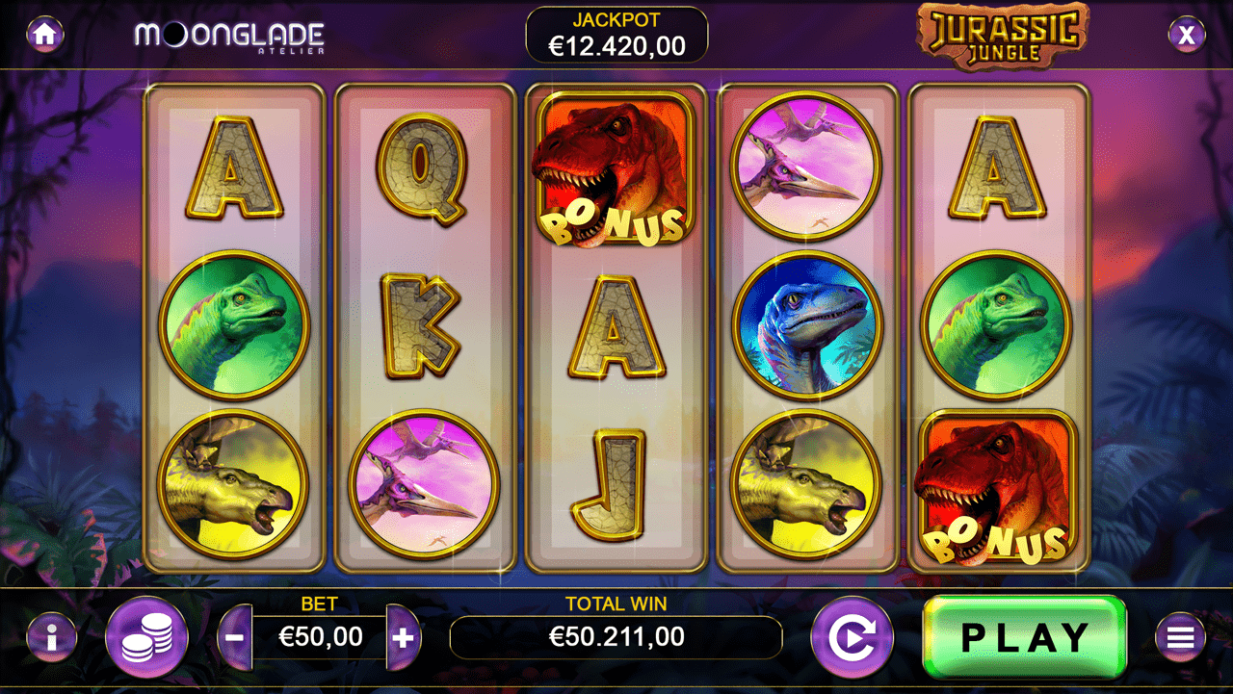Click the jackpot amount display
Viewport: 1233px width, 694px height.
[616, 36]
